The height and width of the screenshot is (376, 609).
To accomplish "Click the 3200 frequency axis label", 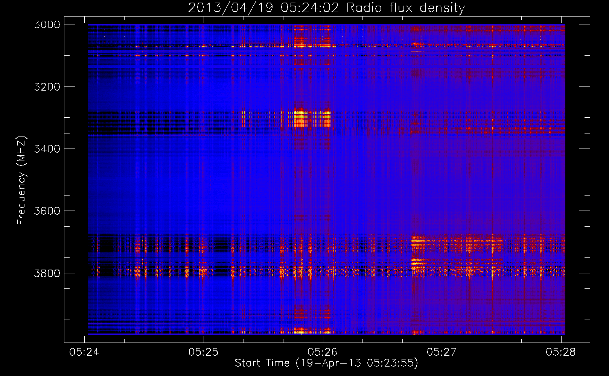I will tap(47, 86).
